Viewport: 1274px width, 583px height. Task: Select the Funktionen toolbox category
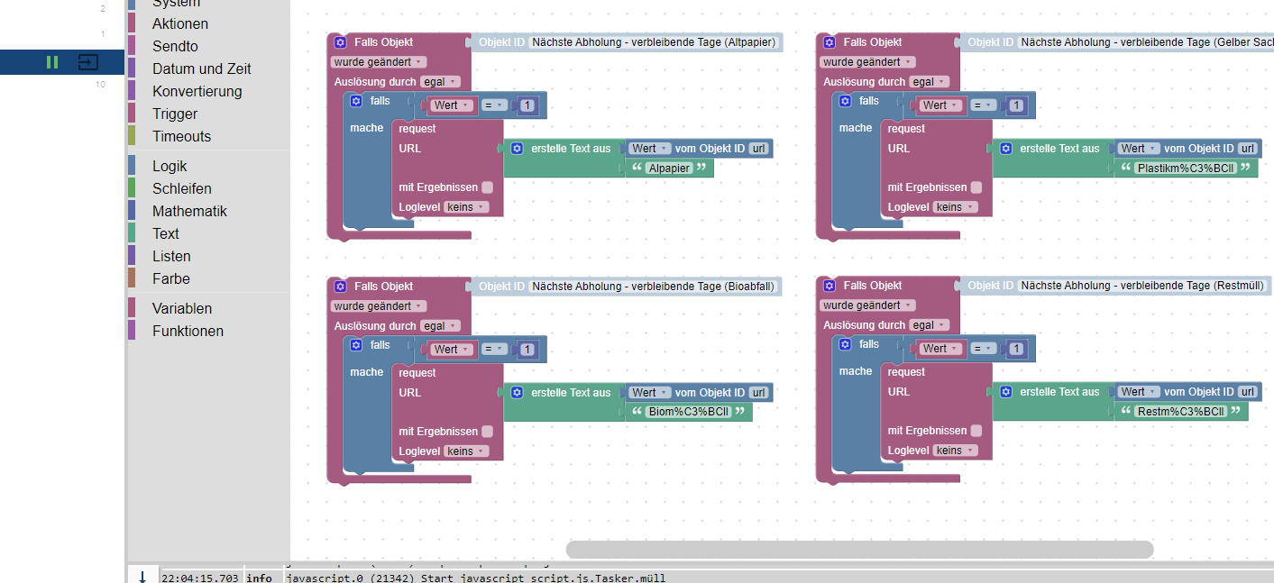pyautogui.click(x=188, y=332)
